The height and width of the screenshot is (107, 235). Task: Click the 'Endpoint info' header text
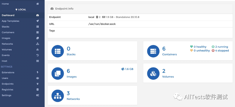tap(64, 9)
